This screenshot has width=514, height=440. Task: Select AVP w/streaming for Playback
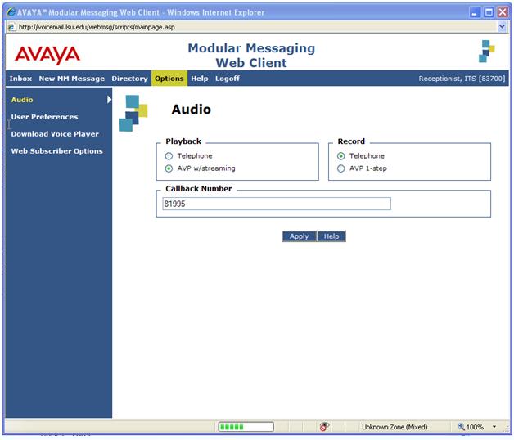tap(169, 168)
